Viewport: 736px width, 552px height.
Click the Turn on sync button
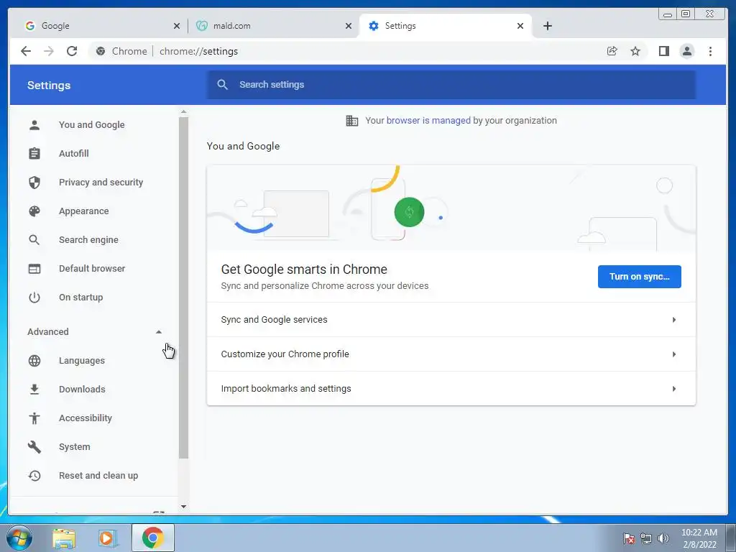tap(639, 277)
